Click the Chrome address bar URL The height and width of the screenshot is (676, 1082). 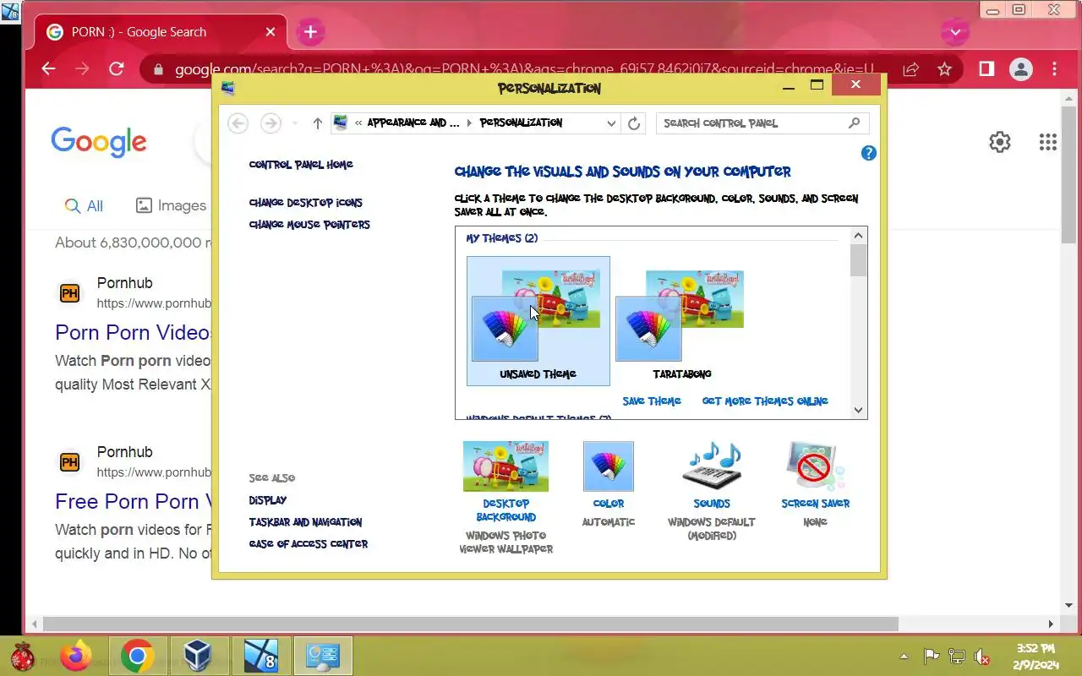524,69
